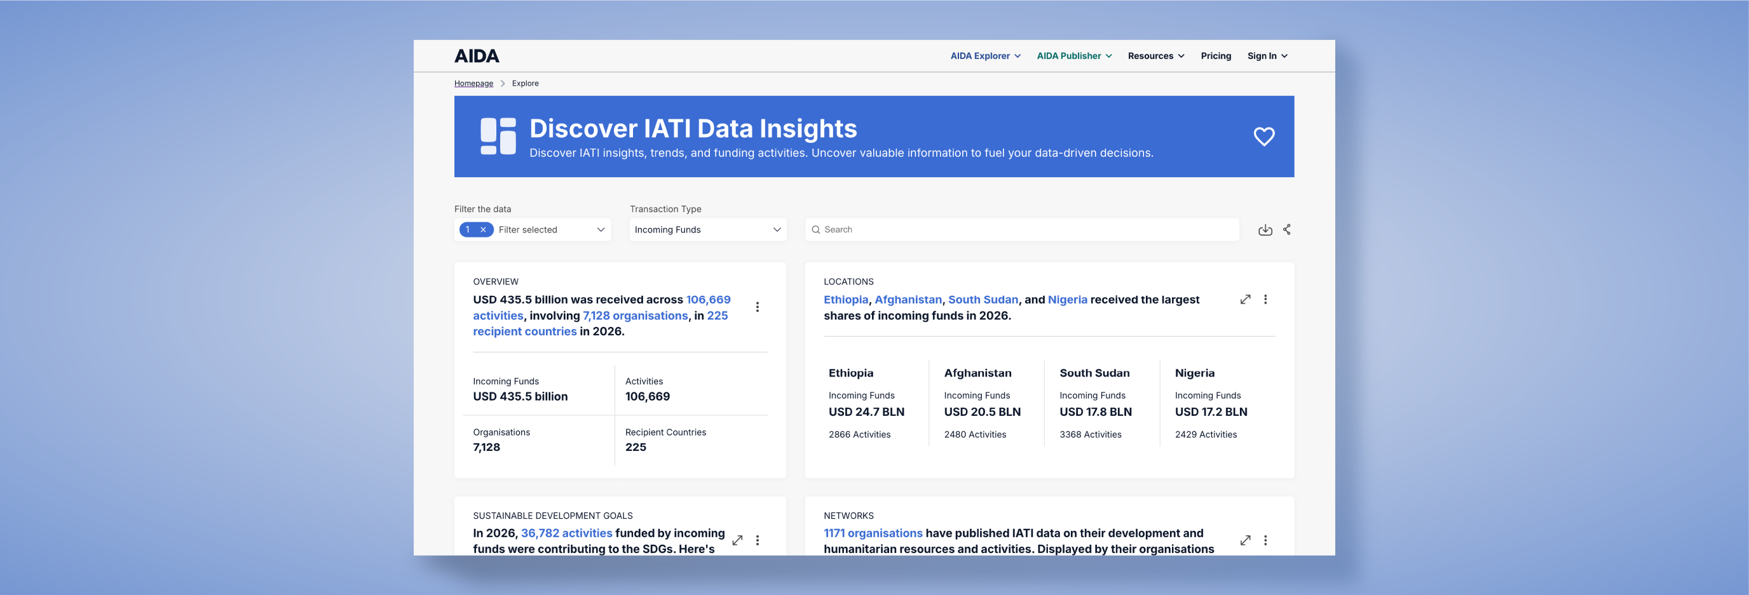Viewport: 1749px width, 595px height.
Task: Click the 'Discover IATI Data Insights' heading
Action: point(693,129)
